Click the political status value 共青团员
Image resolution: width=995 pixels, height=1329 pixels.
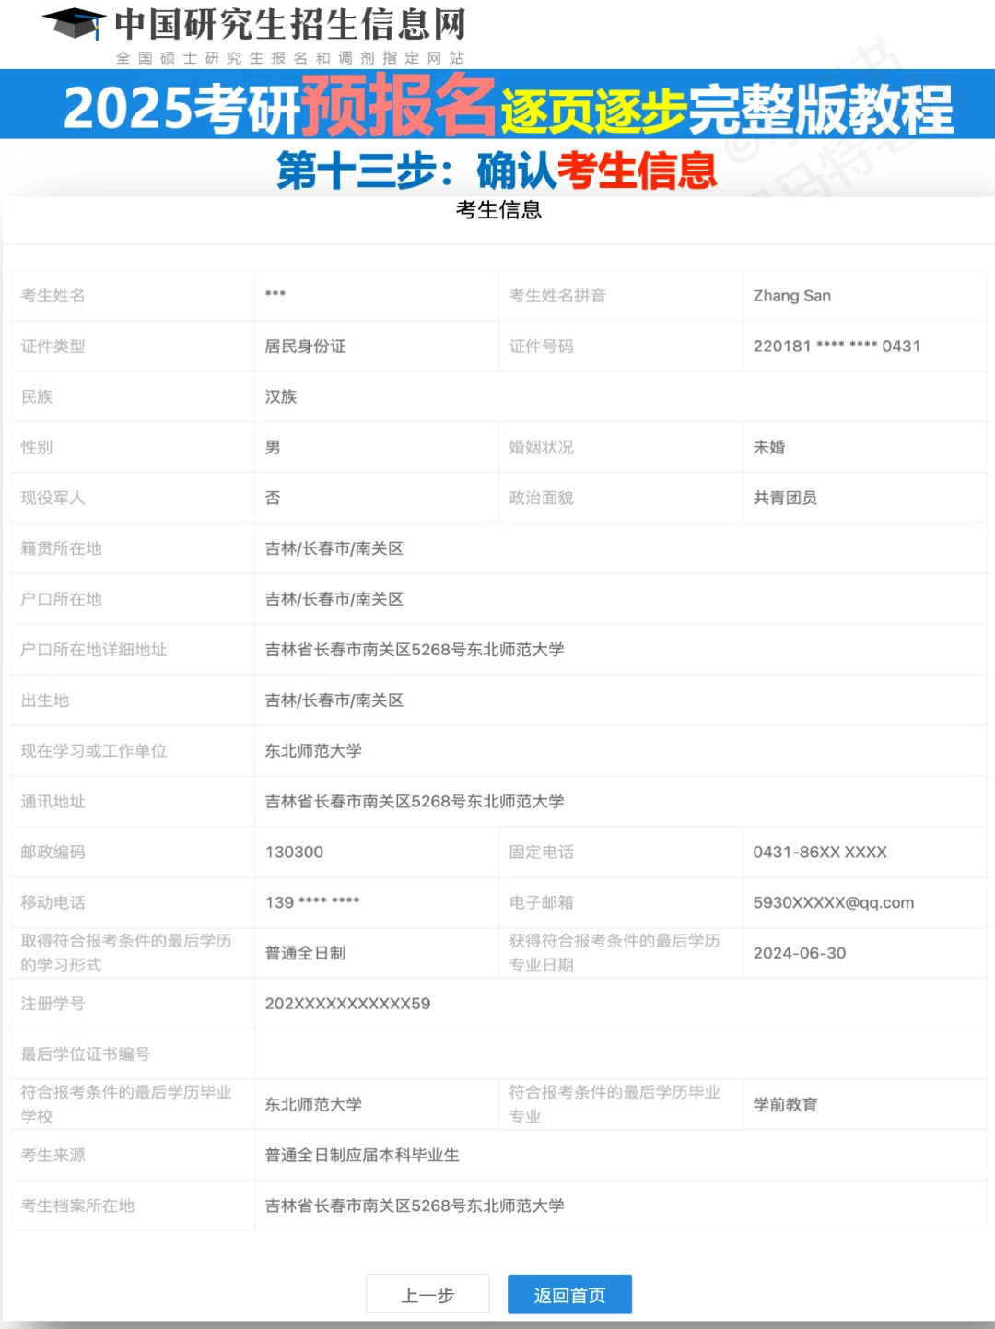pos(785,499)
